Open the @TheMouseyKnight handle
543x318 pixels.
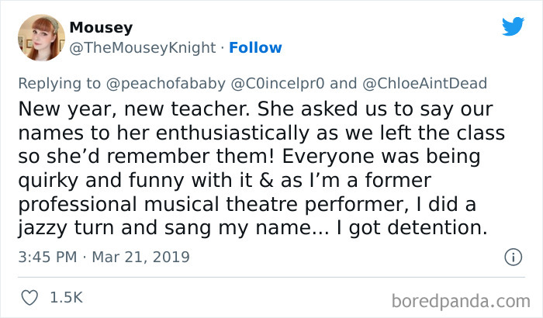pos(143,48)
